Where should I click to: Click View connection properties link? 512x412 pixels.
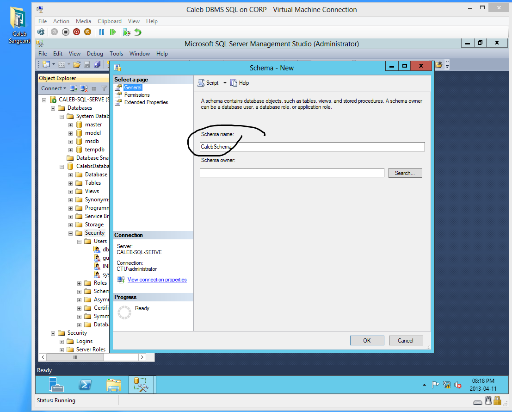click(x=157, y=280)
